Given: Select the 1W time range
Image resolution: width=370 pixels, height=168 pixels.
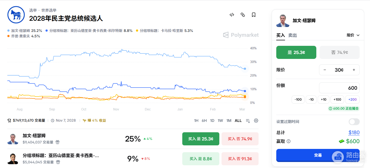Looking at the screenshot, I should [x=220, y=121].
